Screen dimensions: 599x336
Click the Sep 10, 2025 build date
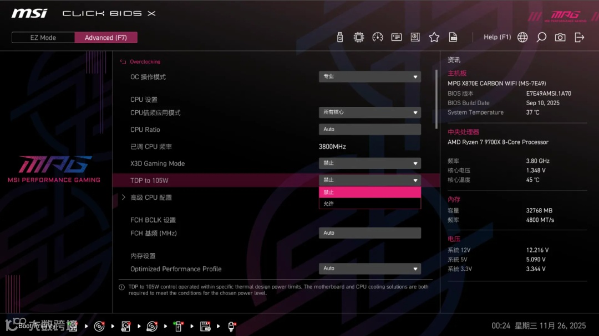542,103
